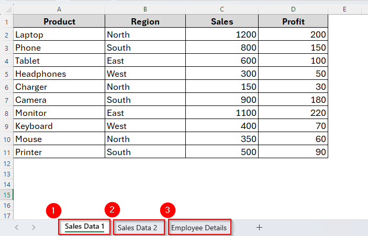Select the Tablet cell
This screenshot has width=368, height=236.
click(59, 61)
